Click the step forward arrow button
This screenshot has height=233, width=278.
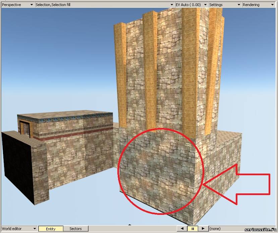[203, 229]
